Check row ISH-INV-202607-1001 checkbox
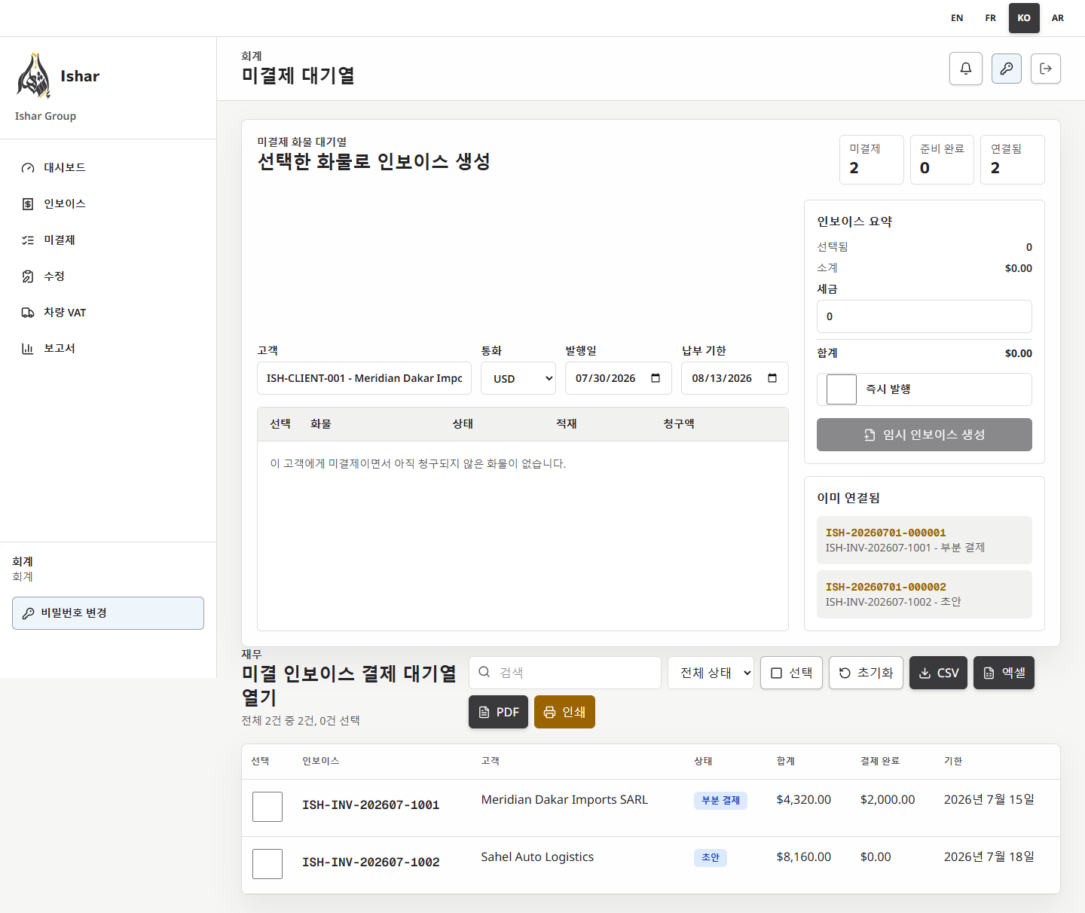The height and width of the screenshot is (913, 1085). coord(267,807)
